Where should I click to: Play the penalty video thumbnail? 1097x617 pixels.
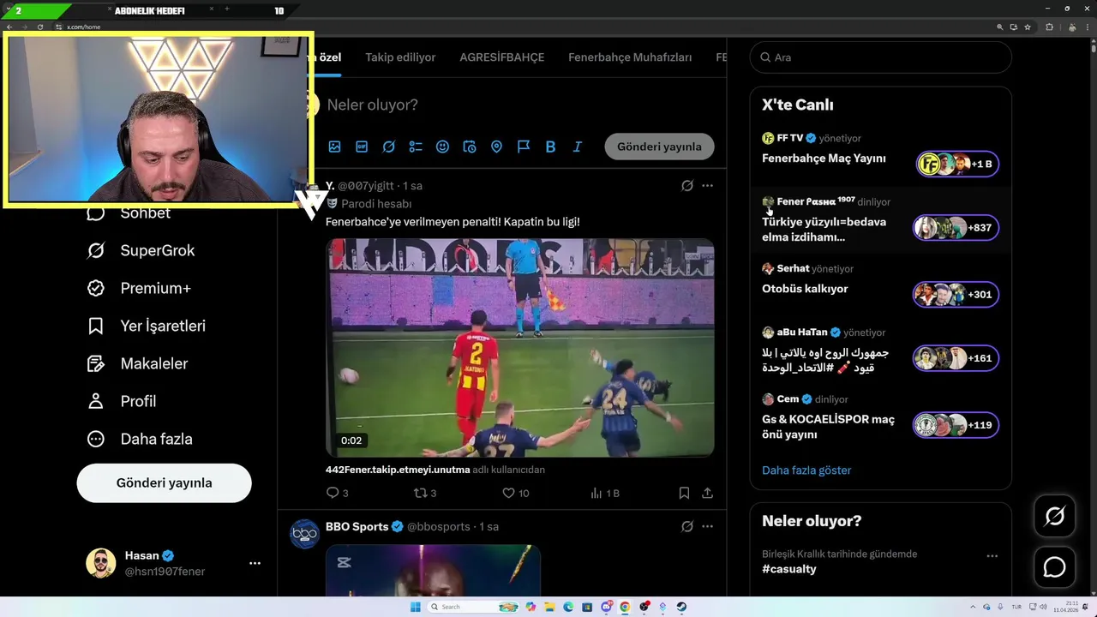pyautogui.click(x=519, y=347)
